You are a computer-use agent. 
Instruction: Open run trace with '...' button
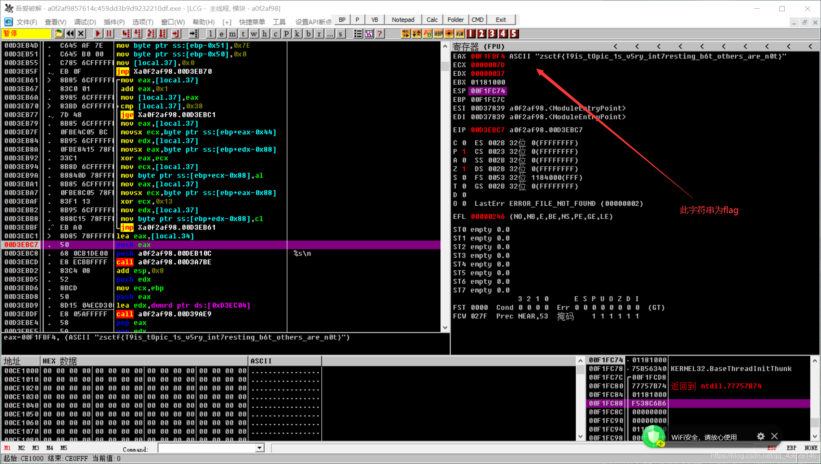tap(330, 33)
